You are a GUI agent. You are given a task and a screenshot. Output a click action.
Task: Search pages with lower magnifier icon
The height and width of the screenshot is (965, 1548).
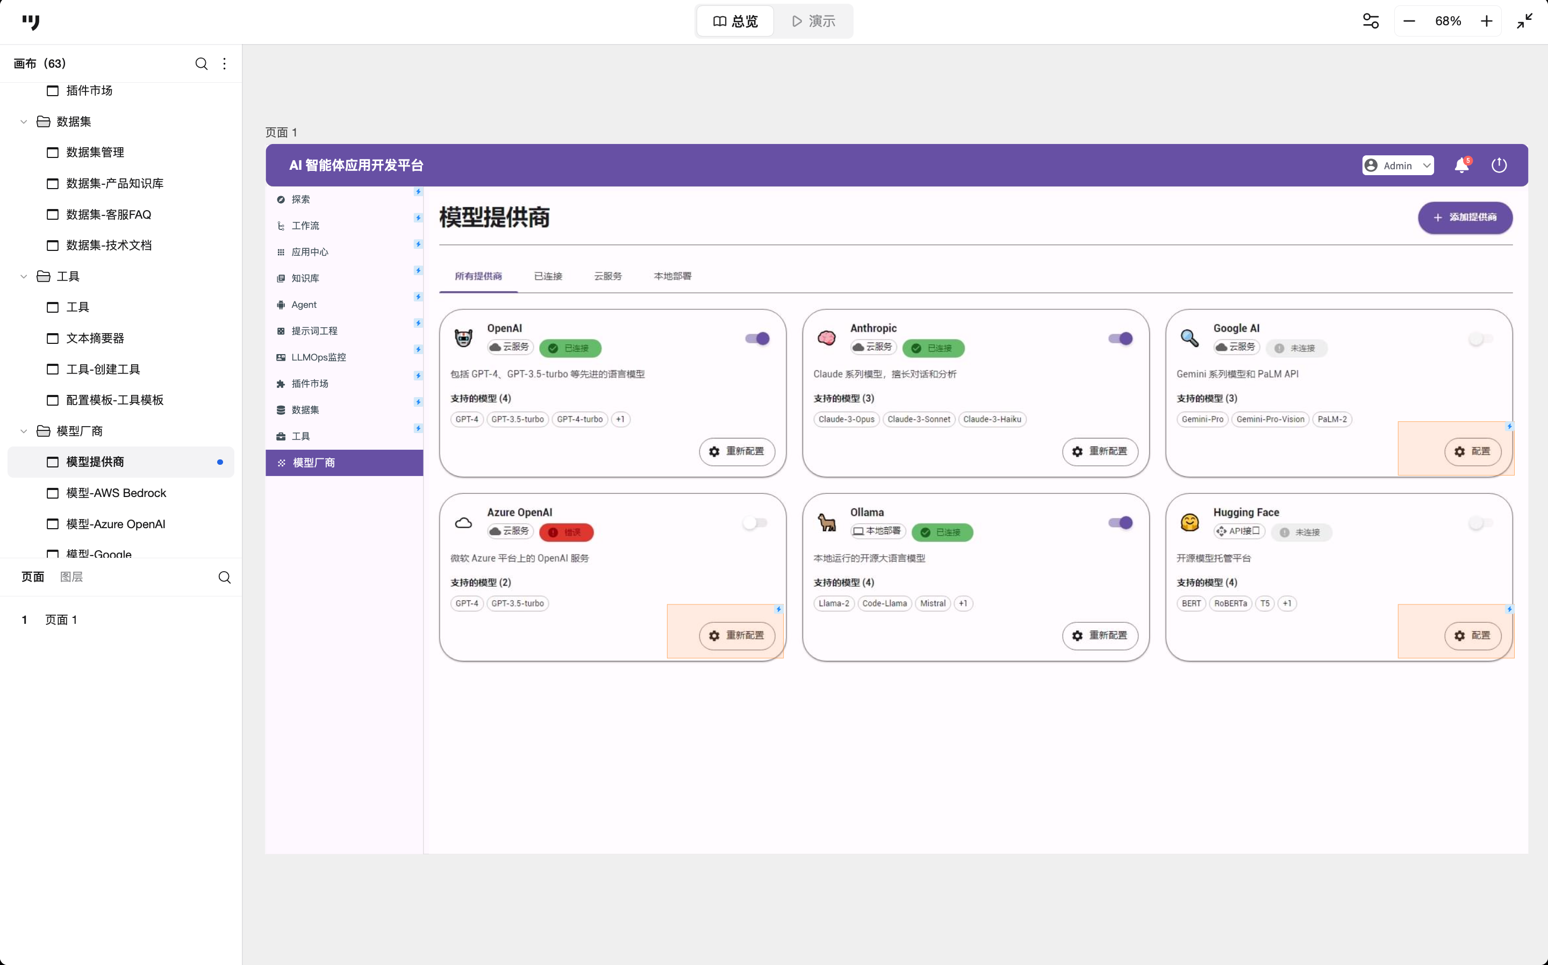point(224,577)
